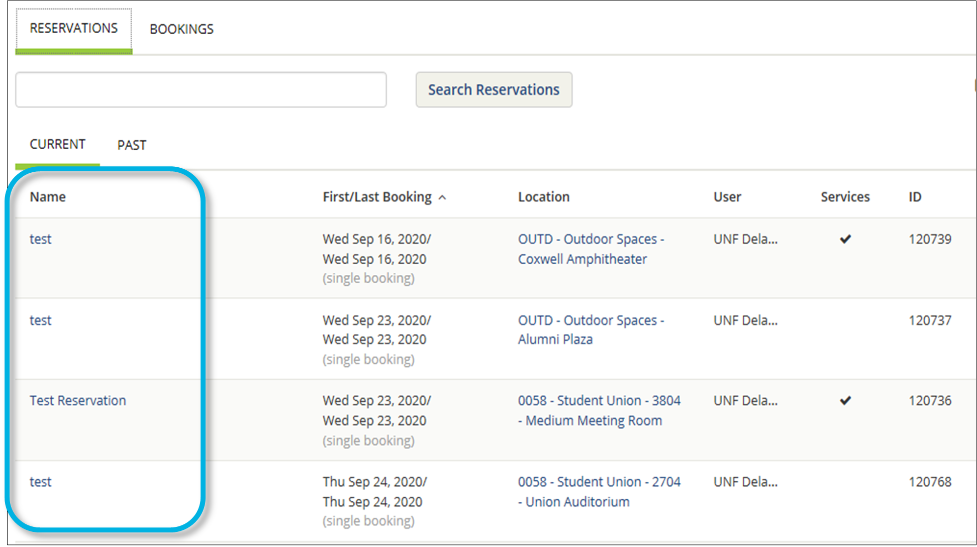The image size is (977, 547).
Task: Click UNF Dela... user in row 120768
Action: (745, 482)
